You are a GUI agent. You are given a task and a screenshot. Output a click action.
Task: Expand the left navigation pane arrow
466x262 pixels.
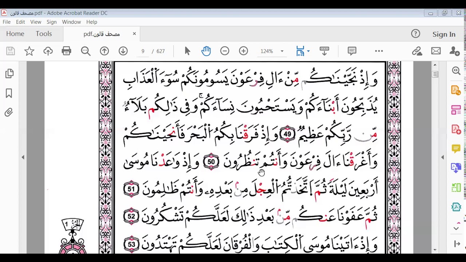coord(23,157)
